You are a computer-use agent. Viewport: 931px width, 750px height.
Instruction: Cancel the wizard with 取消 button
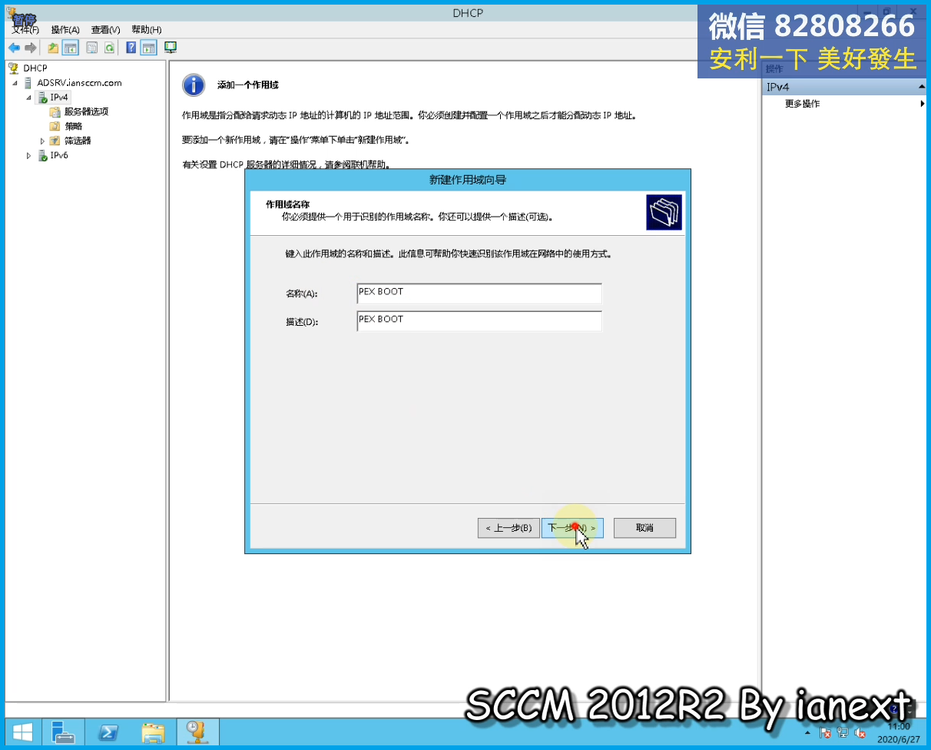click(644, 528)
